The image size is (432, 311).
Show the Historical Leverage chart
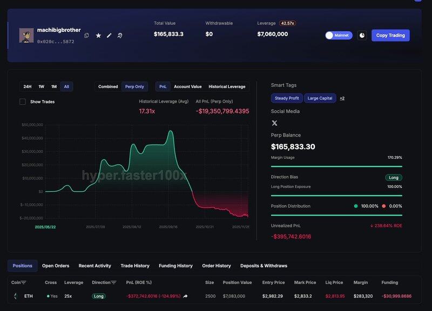tap(227, 86)
